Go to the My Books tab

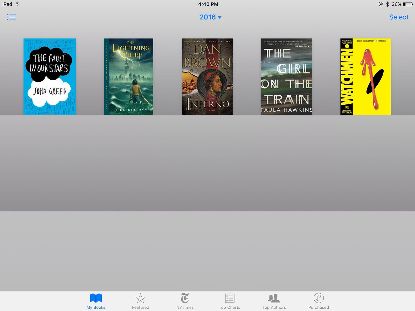(x=96, y=301)
